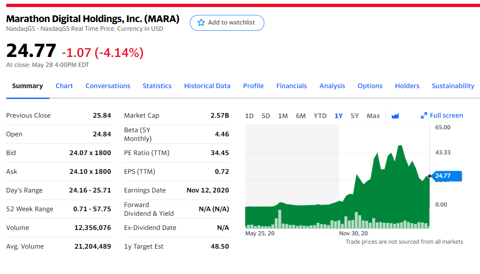Select the 1M chart range
Image resolution: width=480 pixels, height=274 pixels.
pyautogui.click(x=283, y=116)
